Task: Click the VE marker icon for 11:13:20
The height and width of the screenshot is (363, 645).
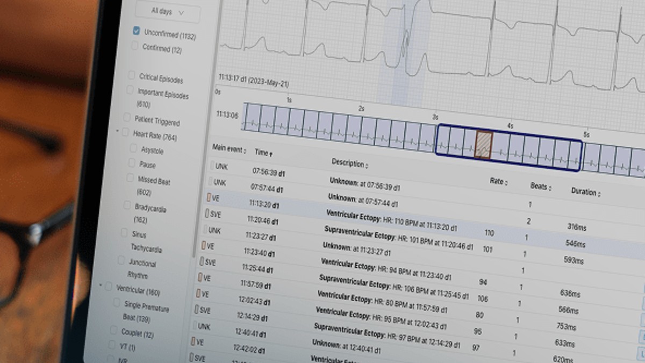Action: pos(209,197)
